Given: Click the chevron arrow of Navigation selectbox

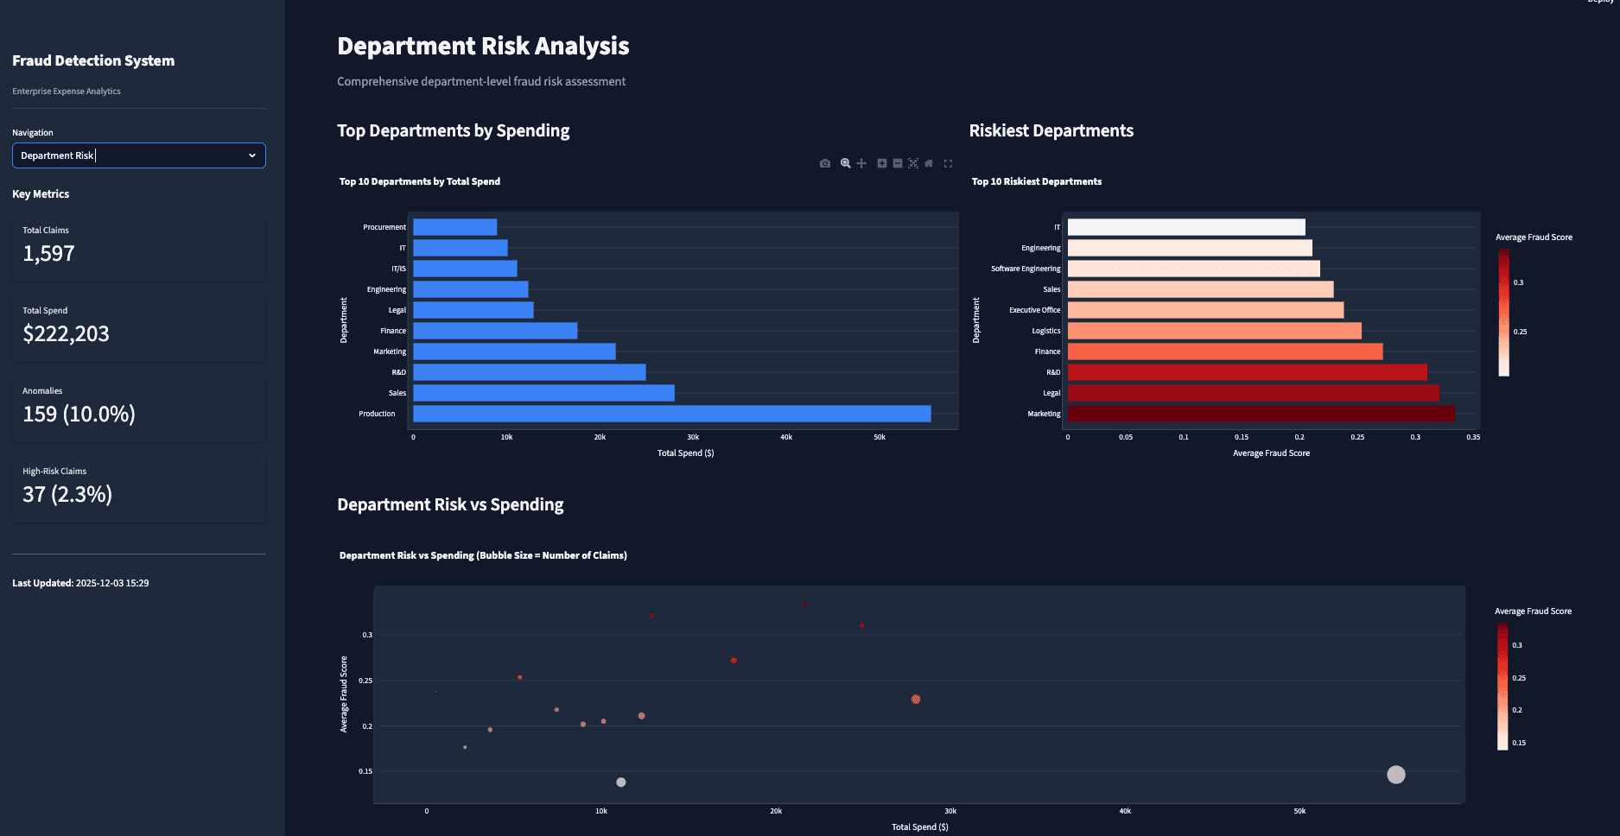Looking at the screenshot, I should click(x=252, y=155).
